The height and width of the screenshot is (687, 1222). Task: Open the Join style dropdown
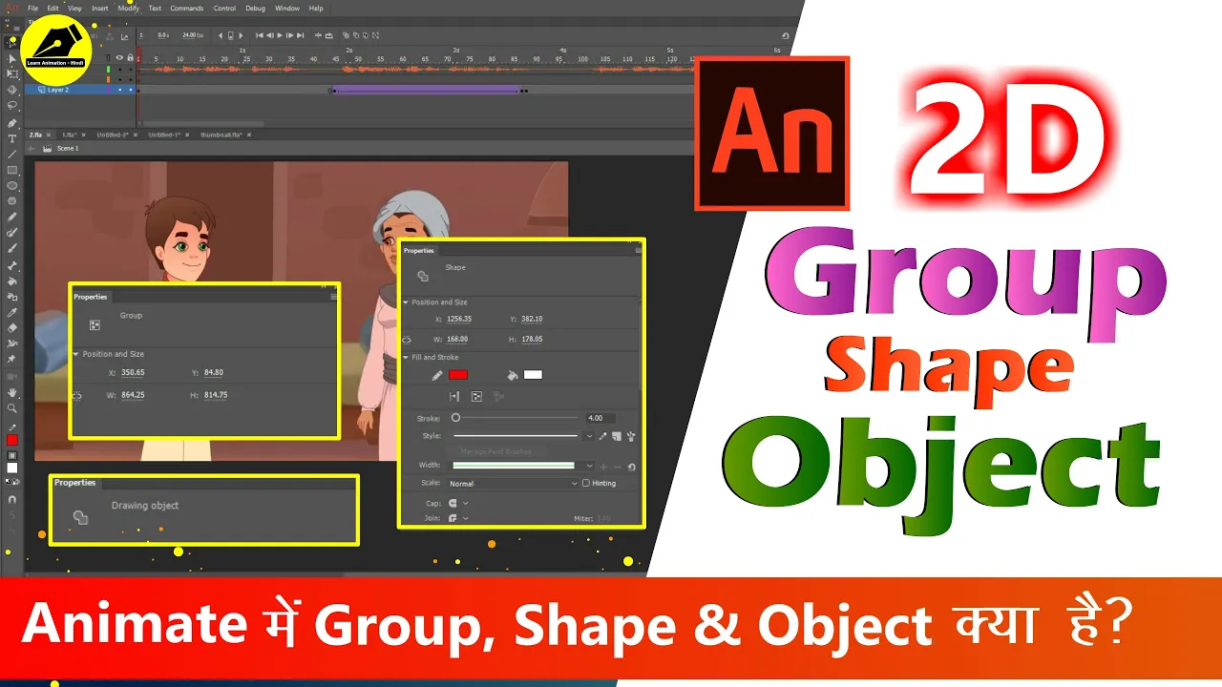[465, 518]
